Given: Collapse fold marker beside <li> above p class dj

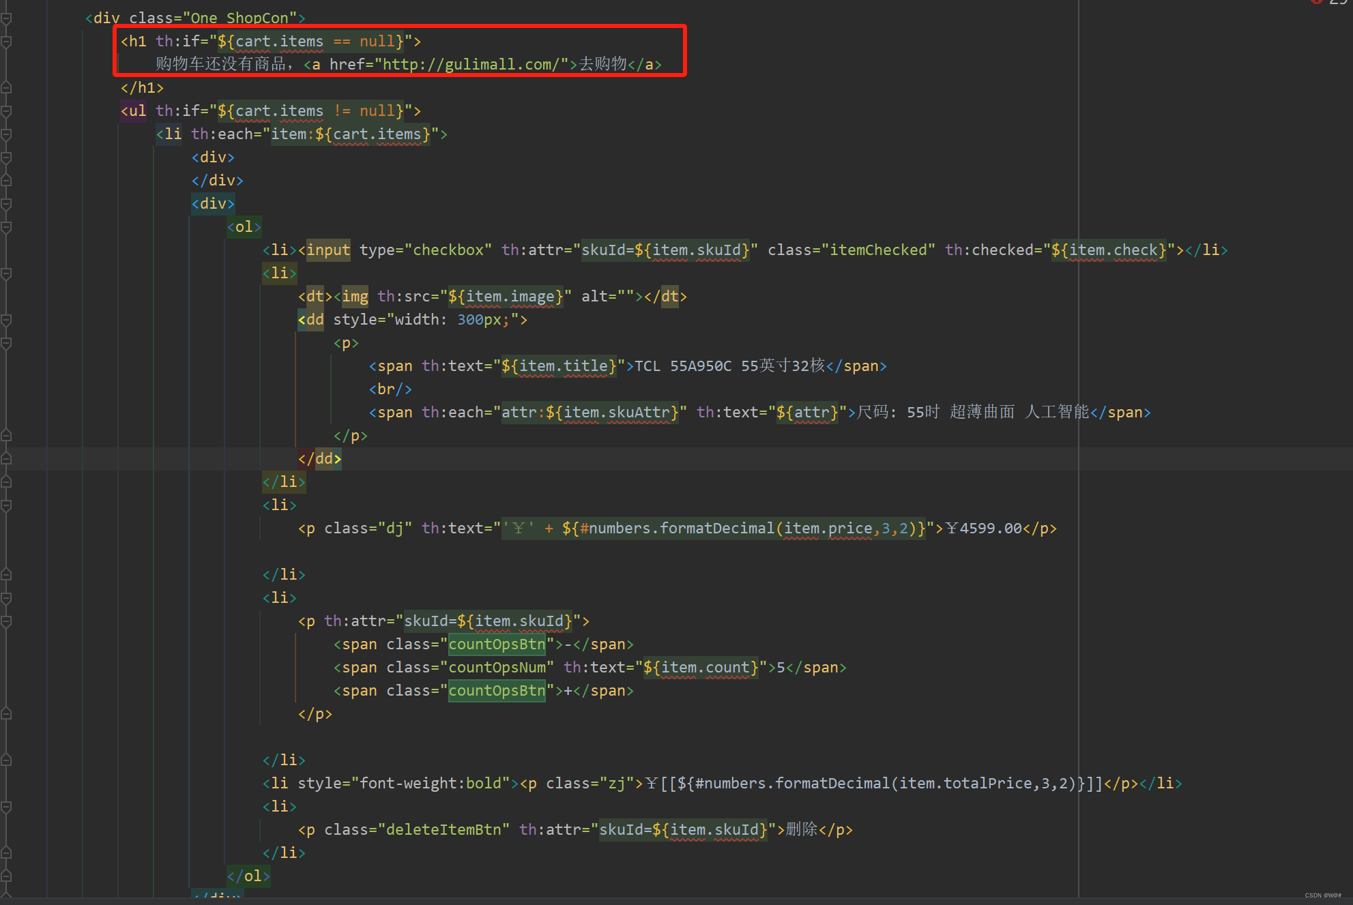Looking at the screenshot, I should [6, 505].
